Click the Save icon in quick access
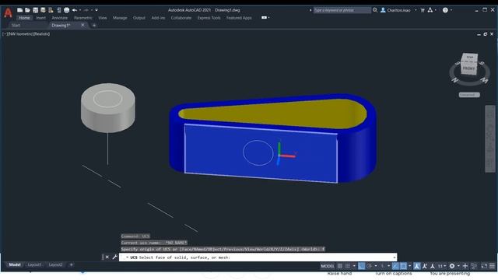Image resolution: width=498 pixels, height=280 pixels. click(35, 10)
